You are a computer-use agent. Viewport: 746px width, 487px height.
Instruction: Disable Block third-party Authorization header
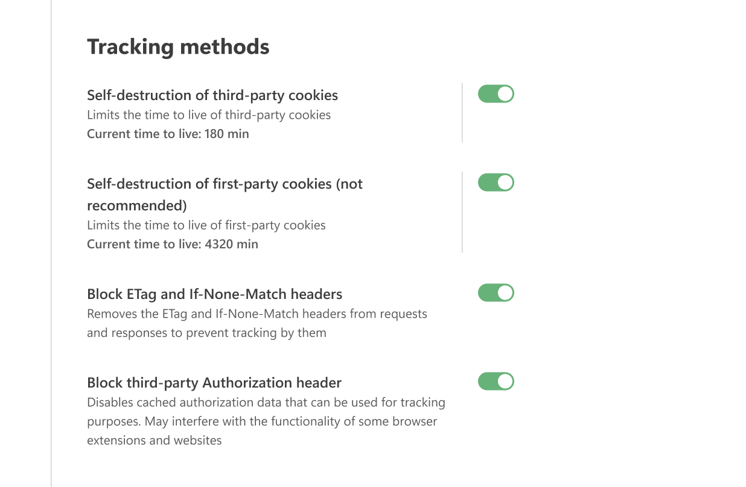pyautogui.click(x=496, y=381)
